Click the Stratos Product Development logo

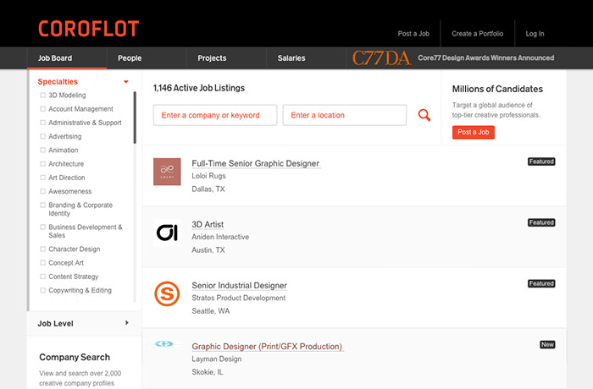tap(167, 293)
